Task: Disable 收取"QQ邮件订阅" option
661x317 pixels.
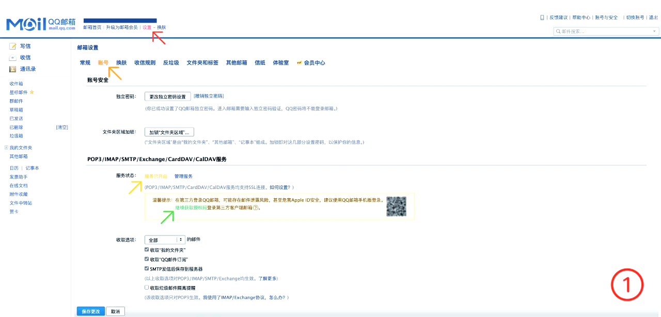Action: click(x=147, y=259)
